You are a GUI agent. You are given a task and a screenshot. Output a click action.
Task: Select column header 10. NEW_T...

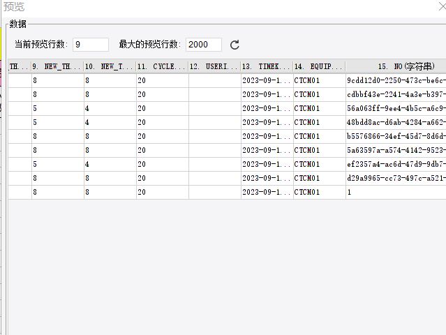[110, 66]
